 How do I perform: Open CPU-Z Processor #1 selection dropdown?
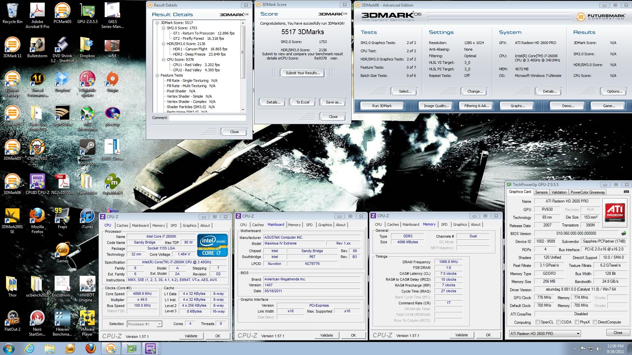coord(159,324)
